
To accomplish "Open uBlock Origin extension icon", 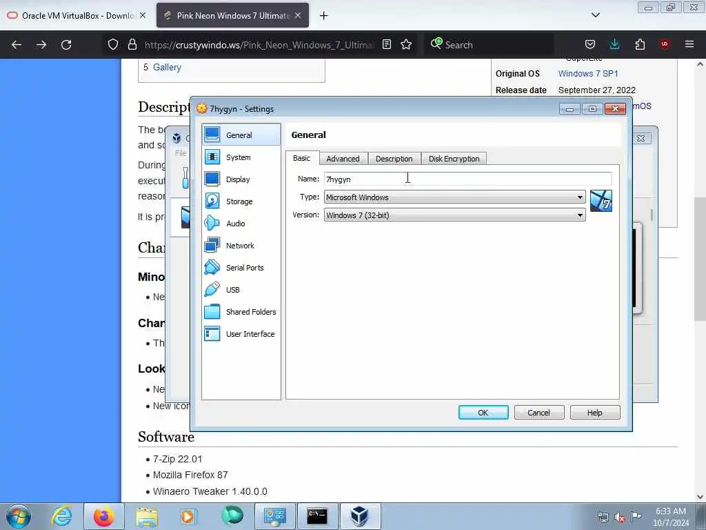I will tap(665, 44).
